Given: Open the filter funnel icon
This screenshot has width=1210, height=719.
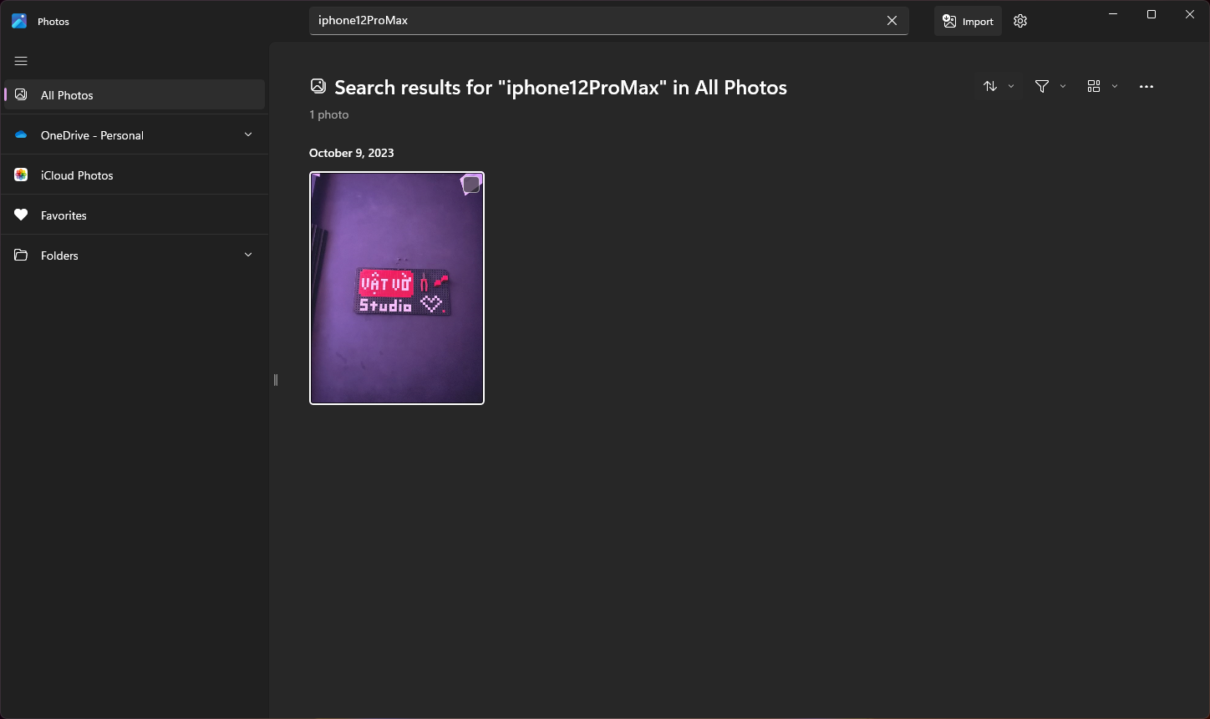Looking at the screenshot, I should [x=1042, y=87].
